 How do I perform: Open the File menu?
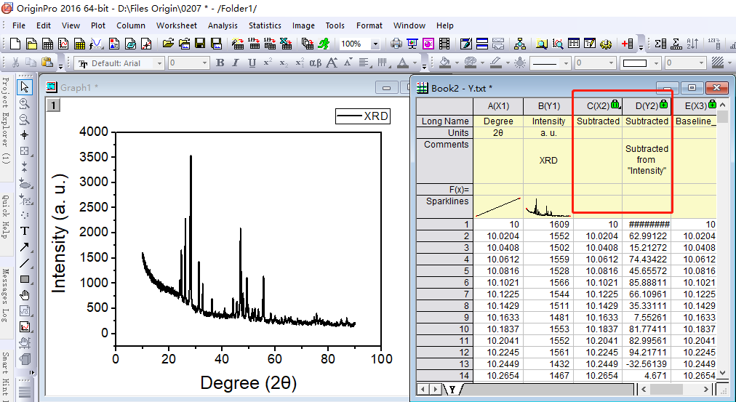(x=19, y=25)
